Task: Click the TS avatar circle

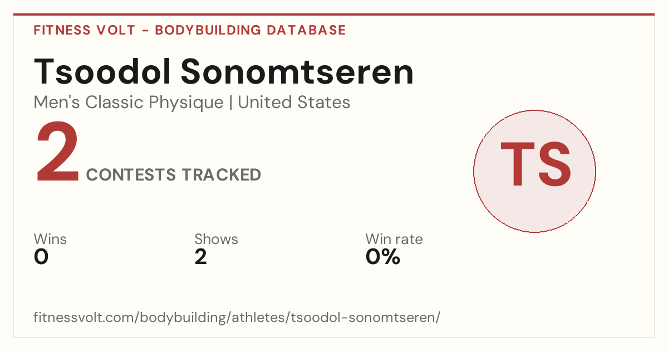Action: click(534, 171)
